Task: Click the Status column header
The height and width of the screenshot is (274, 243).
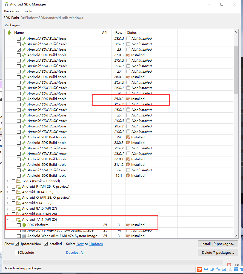Action: point(132,33)
